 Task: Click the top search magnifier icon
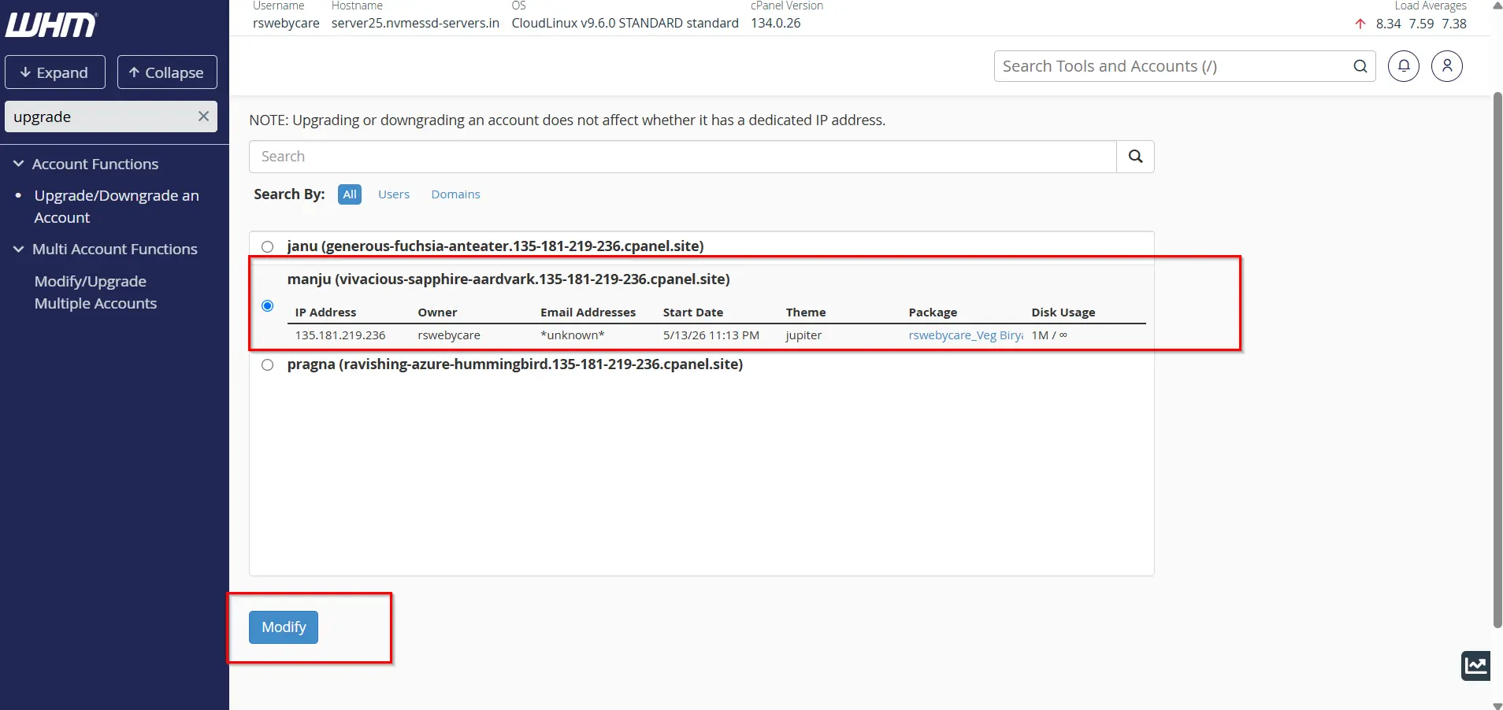pos(1360,66)
